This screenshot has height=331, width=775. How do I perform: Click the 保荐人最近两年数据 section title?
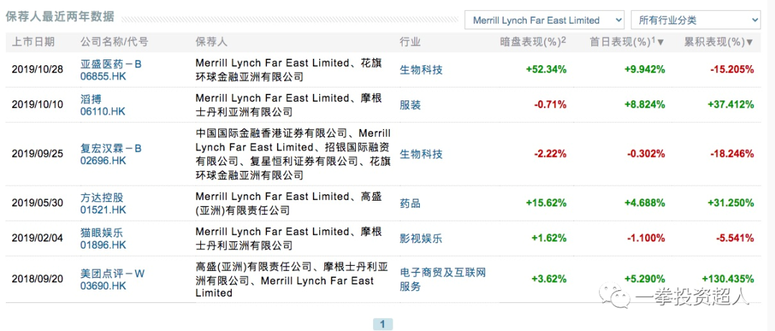pyautogui.click(x=60, y=17)
